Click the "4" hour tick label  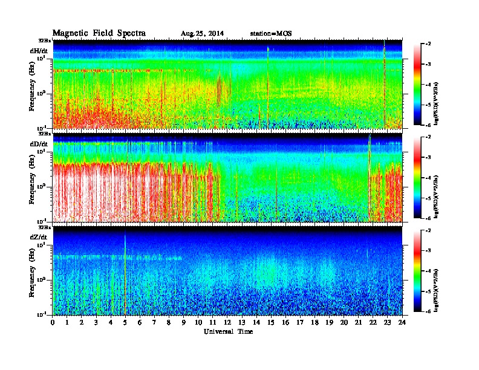point(111,323)
